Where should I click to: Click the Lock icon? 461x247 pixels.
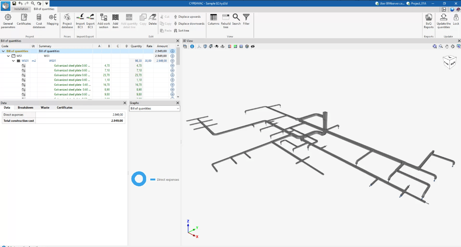tap(456, 20)
